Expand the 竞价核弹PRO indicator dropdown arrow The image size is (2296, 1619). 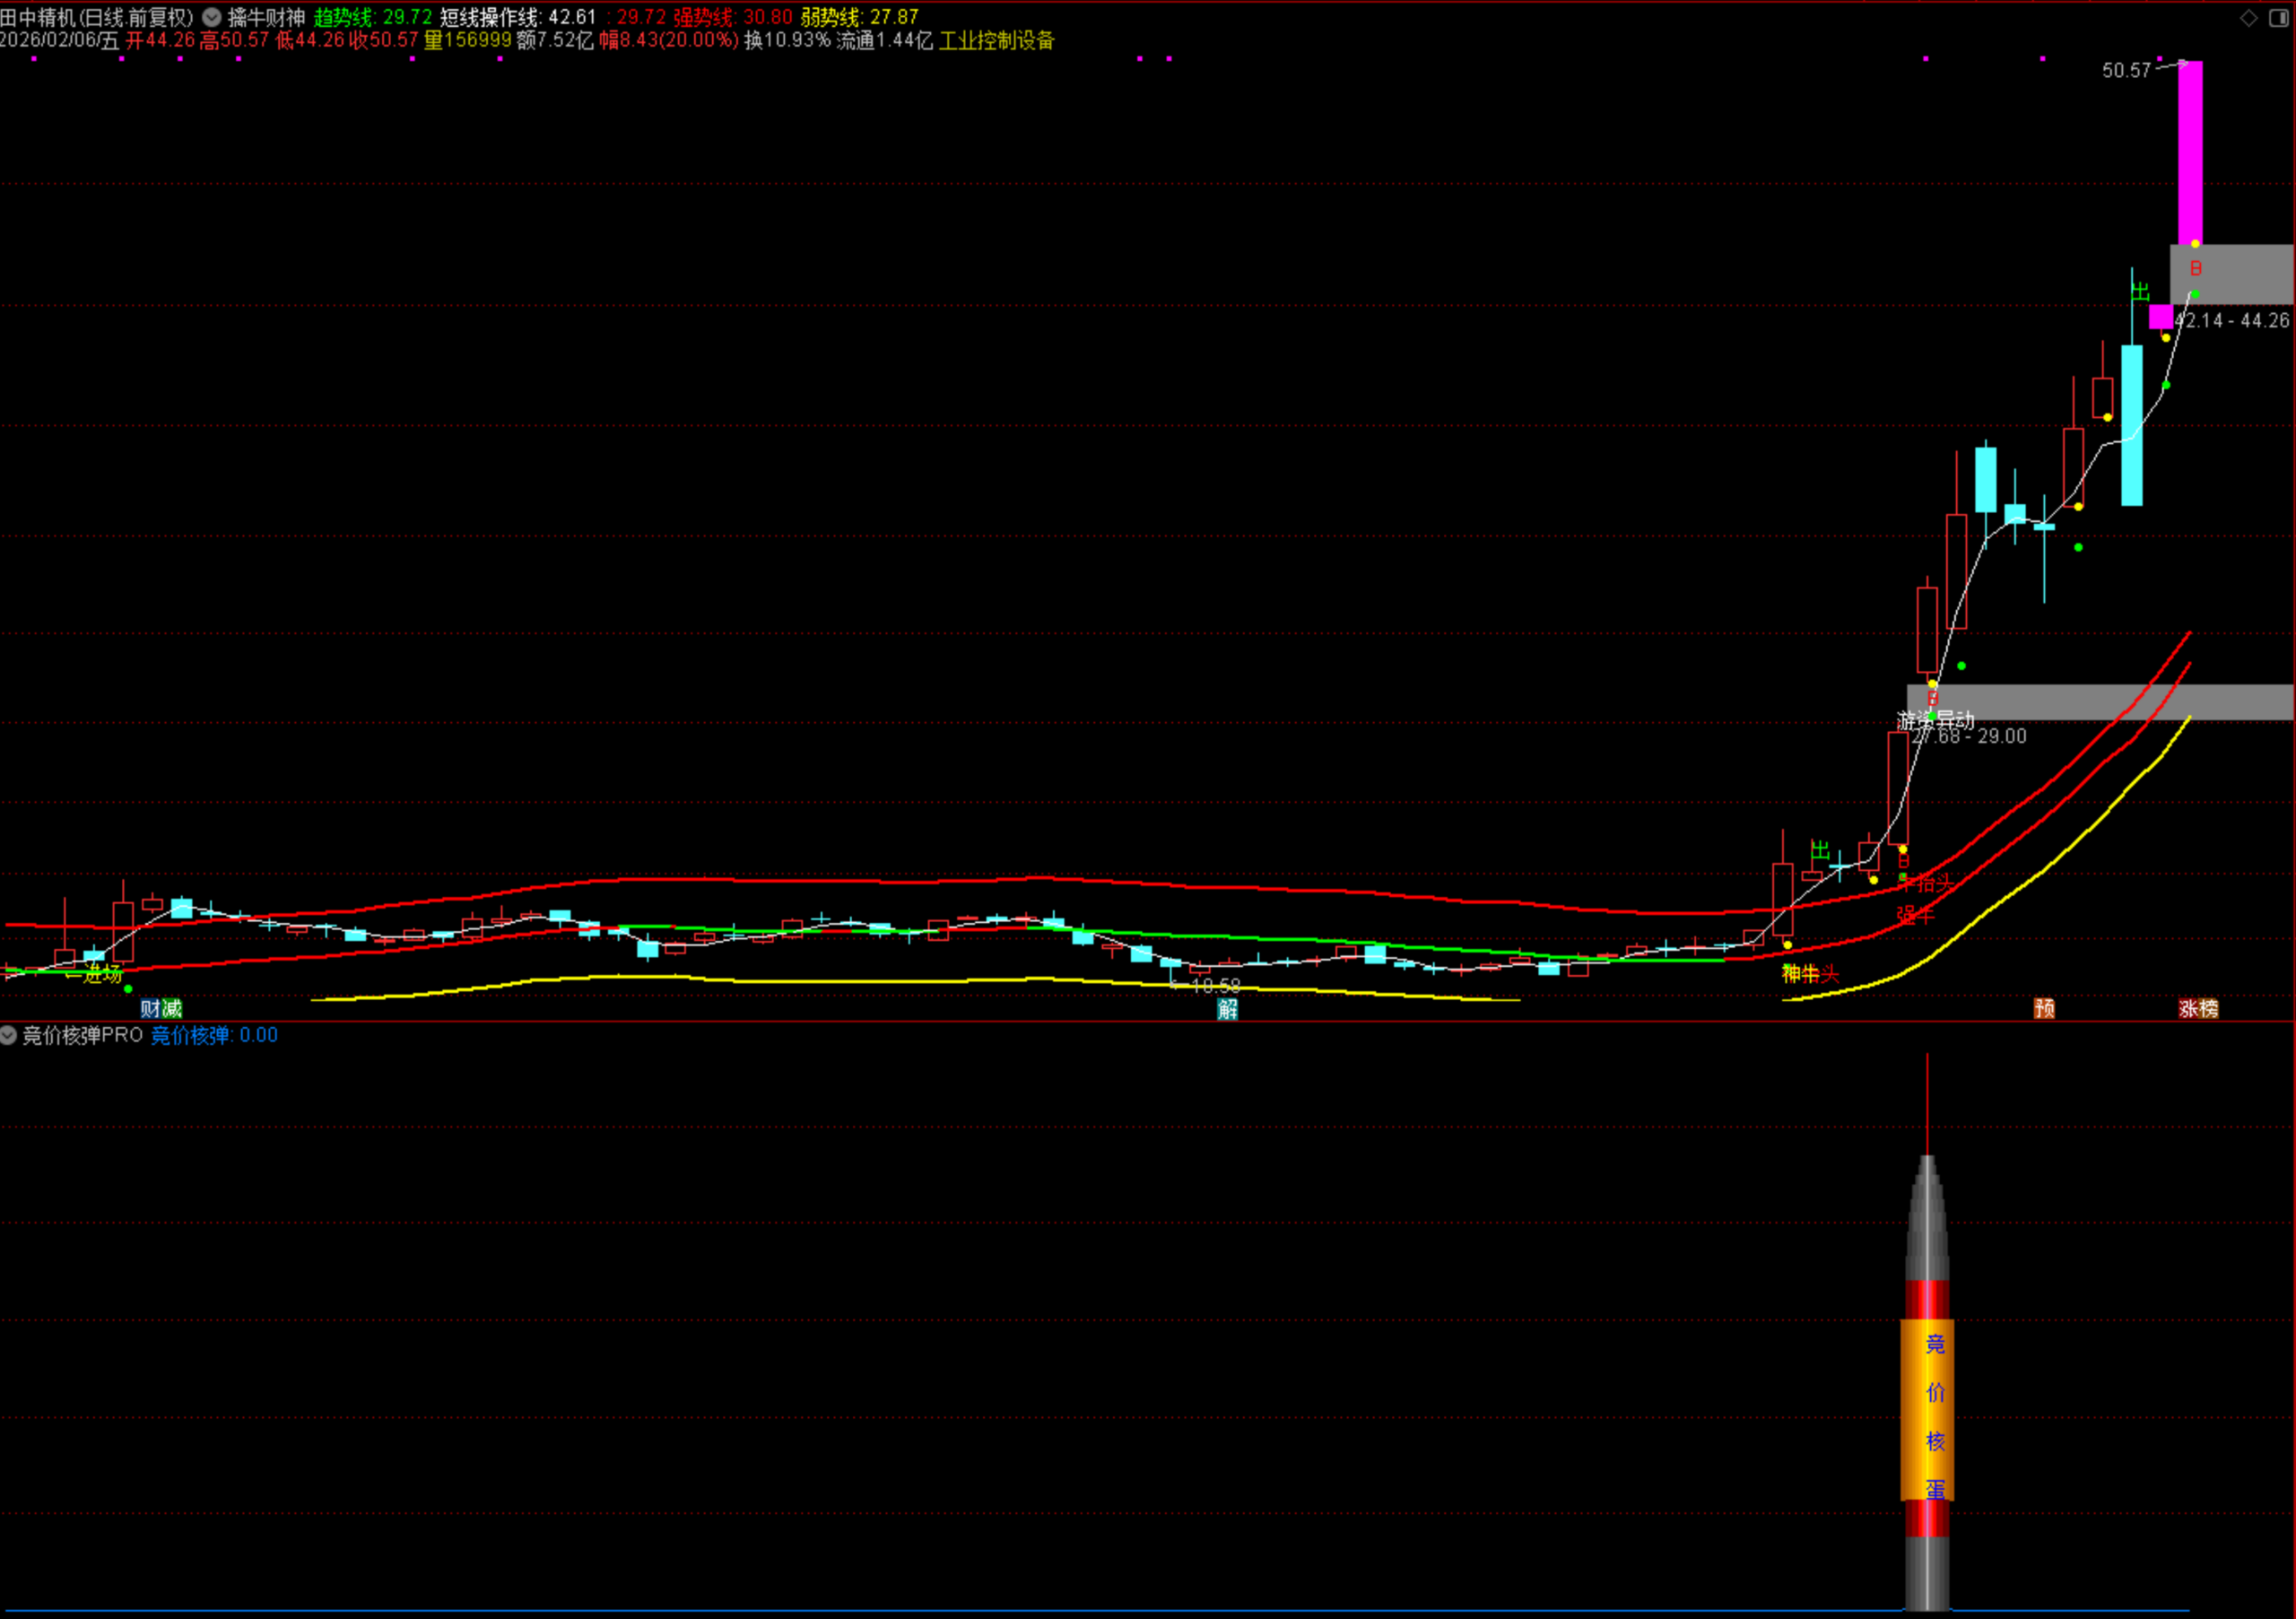(9, 1035)
